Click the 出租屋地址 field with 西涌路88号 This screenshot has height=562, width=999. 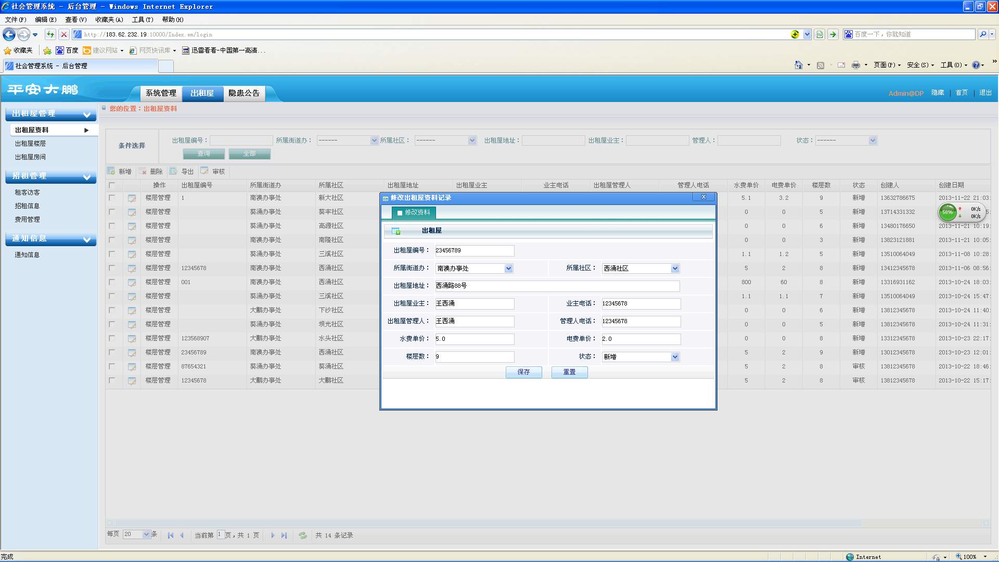tap(557, 286)
